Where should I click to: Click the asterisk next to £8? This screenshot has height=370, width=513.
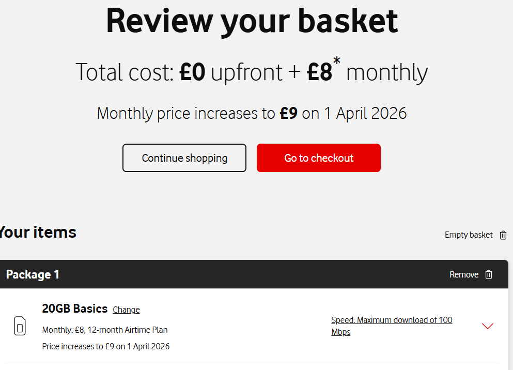tap(337, 61)
